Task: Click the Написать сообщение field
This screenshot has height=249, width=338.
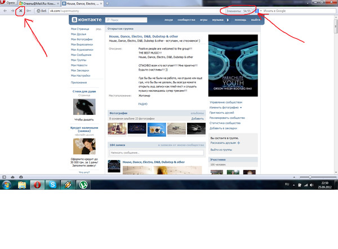Action: [156, 153]
